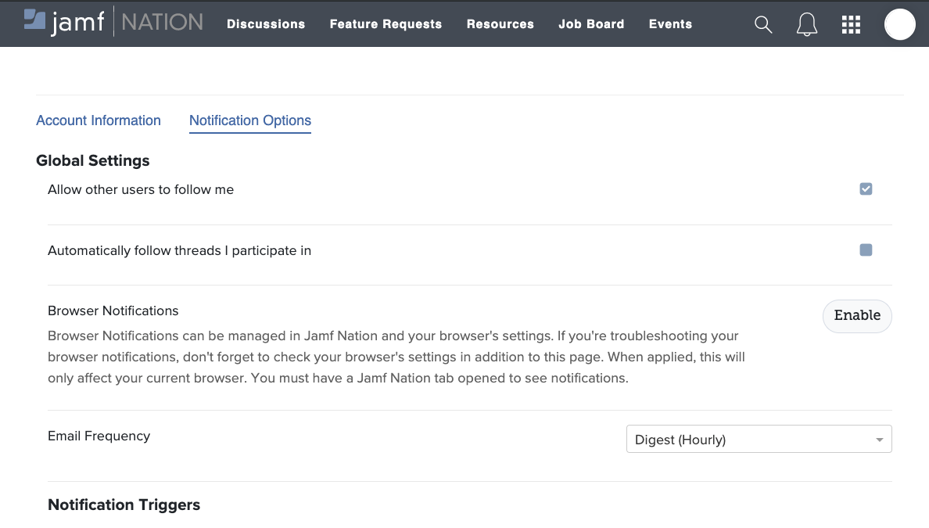This screenshot has height=528, width=929.
Task: Open the Events nav item
Action: tap(670, 24)
